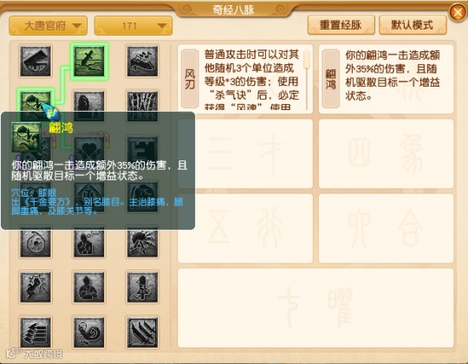The height and width of the screenshot is (364, 468).
Task: Select the activated green sword meridian icon
Action: [x=89, y=62]
